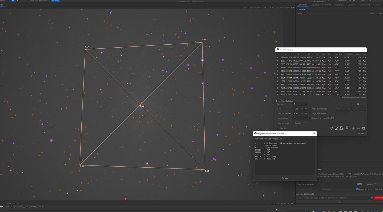Click the 5.22 center tilt value label
The width and height of the screenshot is (383, 212).
click(142, 106)
